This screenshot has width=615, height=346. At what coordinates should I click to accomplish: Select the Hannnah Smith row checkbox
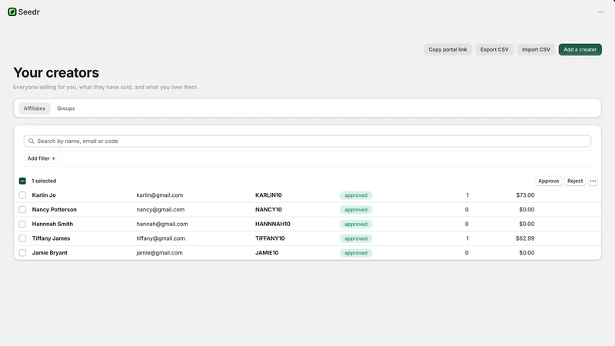pyautogui.click(x=22, y=224)
